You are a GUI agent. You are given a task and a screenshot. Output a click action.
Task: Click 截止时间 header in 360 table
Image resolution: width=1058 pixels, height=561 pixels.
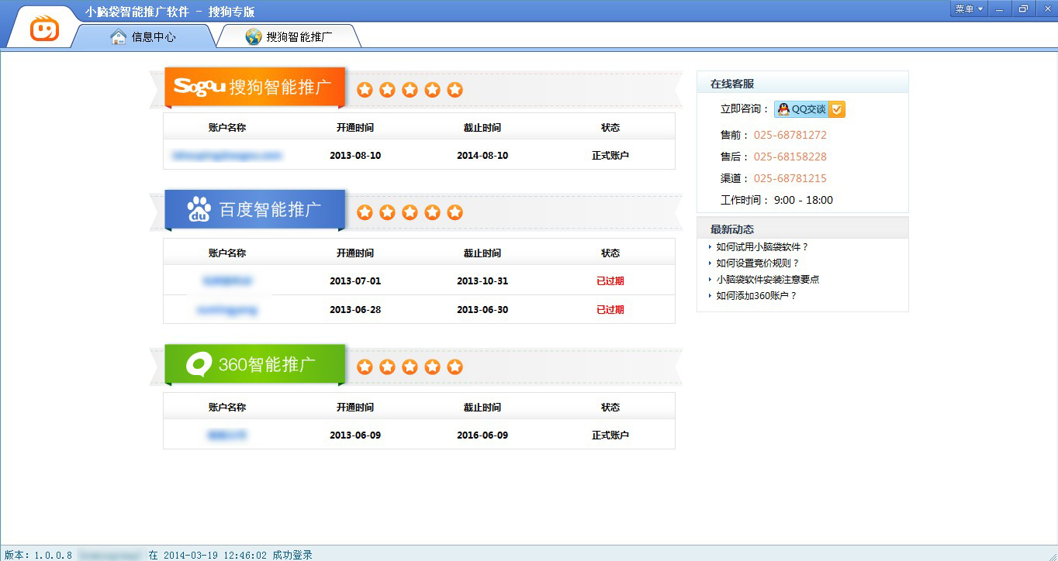tap(482, 408)
